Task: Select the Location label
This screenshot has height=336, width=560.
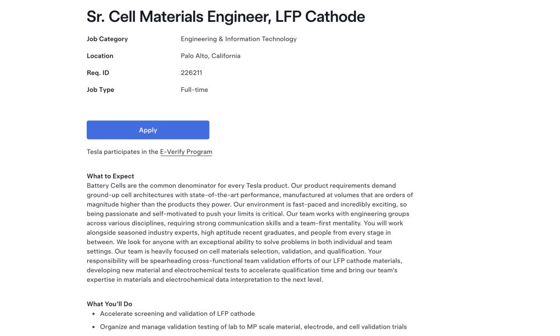Action: tap(100, 55)
